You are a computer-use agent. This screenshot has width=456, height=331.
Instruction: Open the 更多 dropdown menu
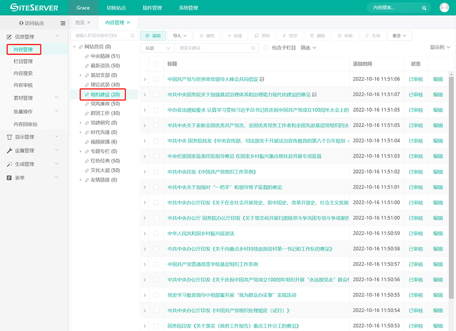tap(399, 36)
